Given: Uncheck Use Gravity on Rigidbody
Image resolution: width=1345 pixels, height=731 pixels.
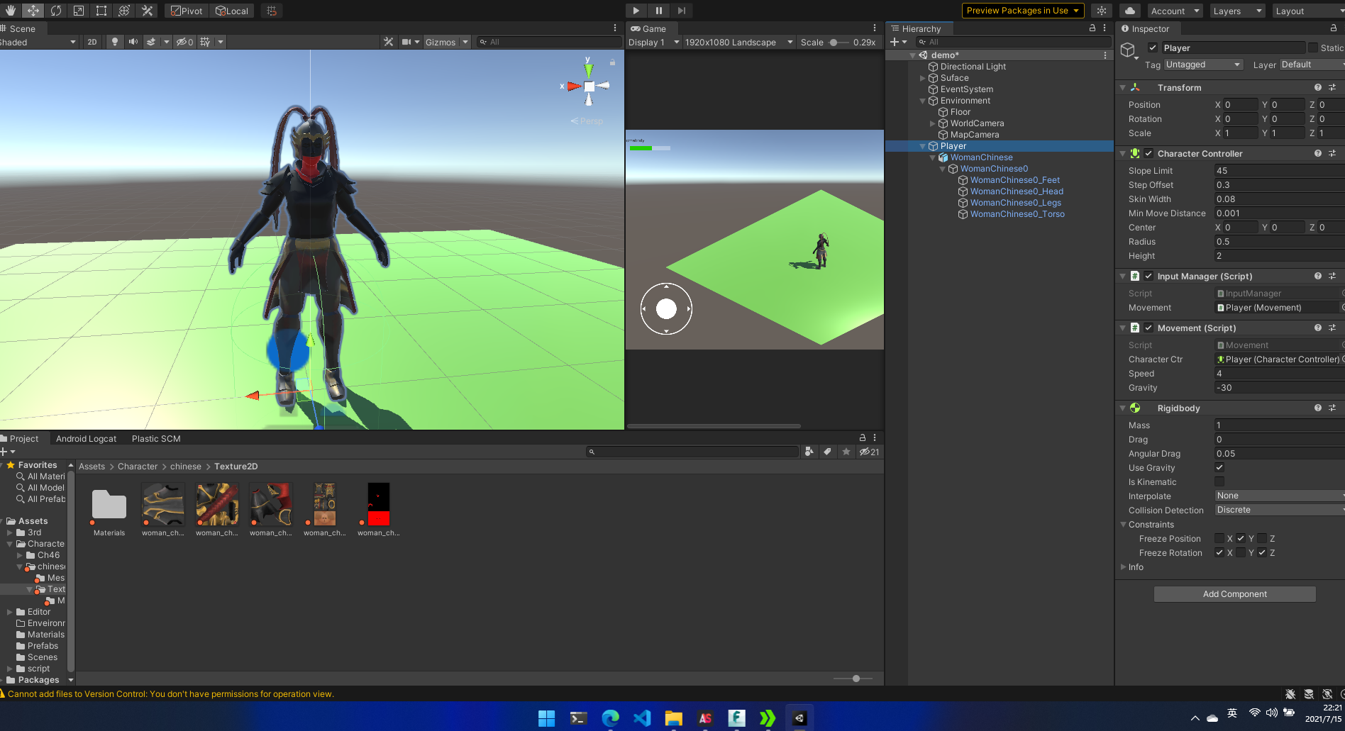Looking at the screenshot, I should pos(1219,467).
